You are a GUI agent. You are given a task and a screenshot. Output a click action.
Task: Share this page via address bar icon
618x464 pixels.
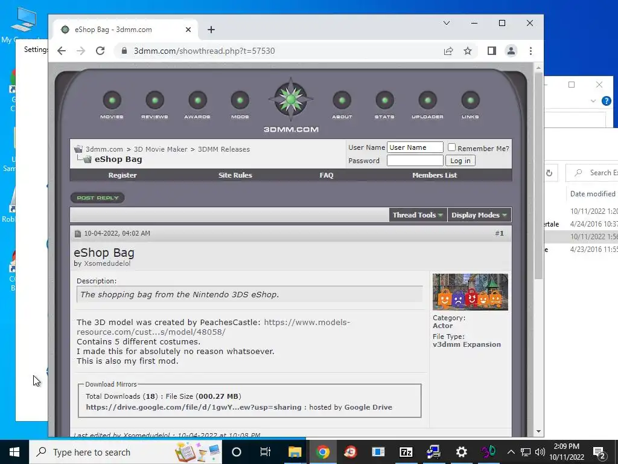(x=448, y=51)
